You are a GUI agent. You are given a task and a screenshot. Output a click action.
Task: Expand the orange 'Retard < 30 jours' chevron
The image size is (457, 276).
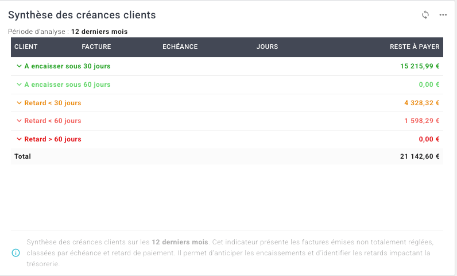coord(19,103)
